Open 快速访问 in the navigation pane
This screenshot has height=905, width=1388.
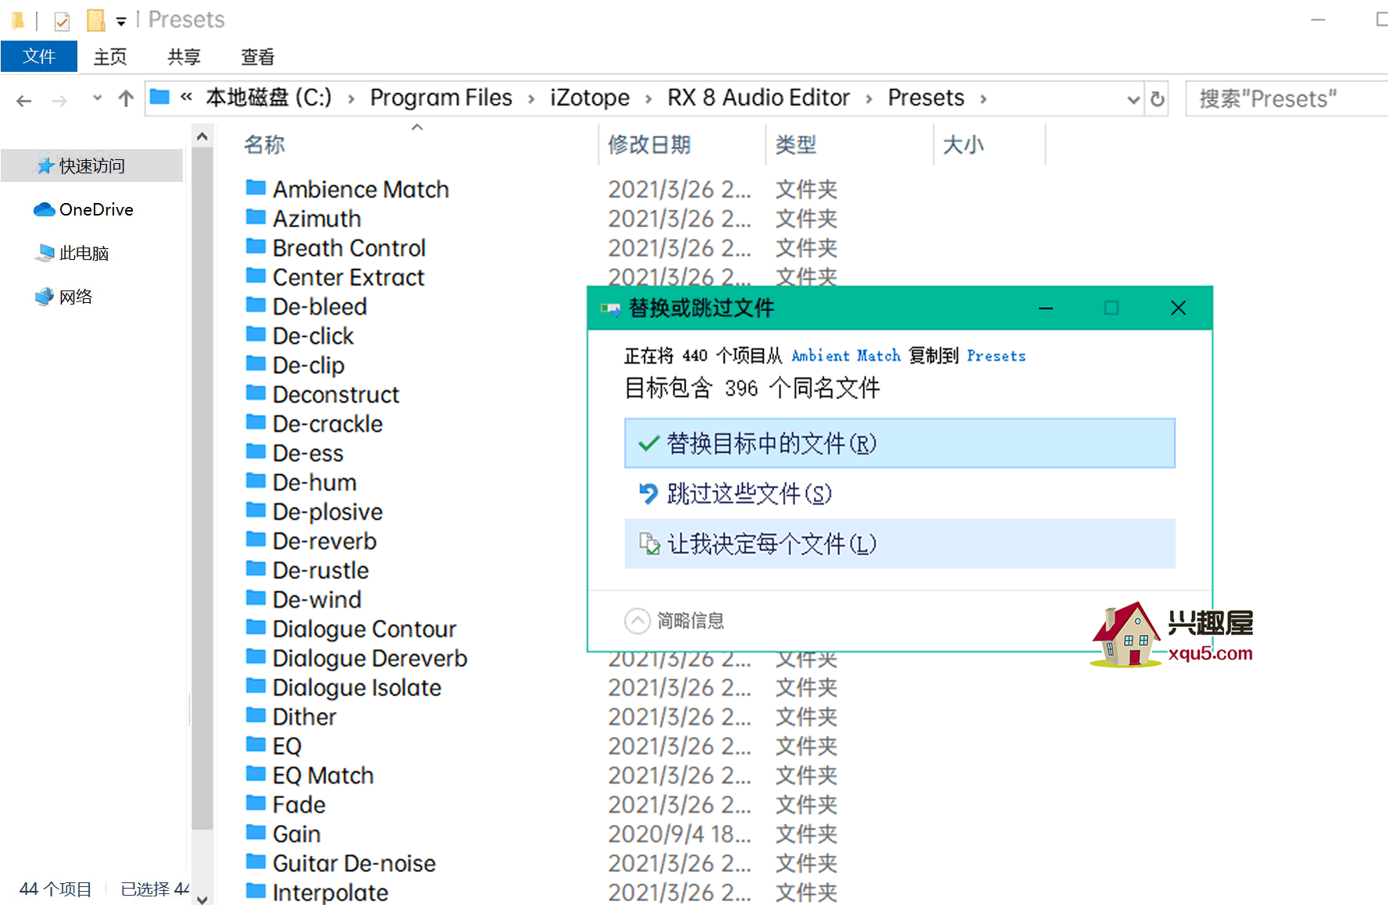click(x=92, y=166)
